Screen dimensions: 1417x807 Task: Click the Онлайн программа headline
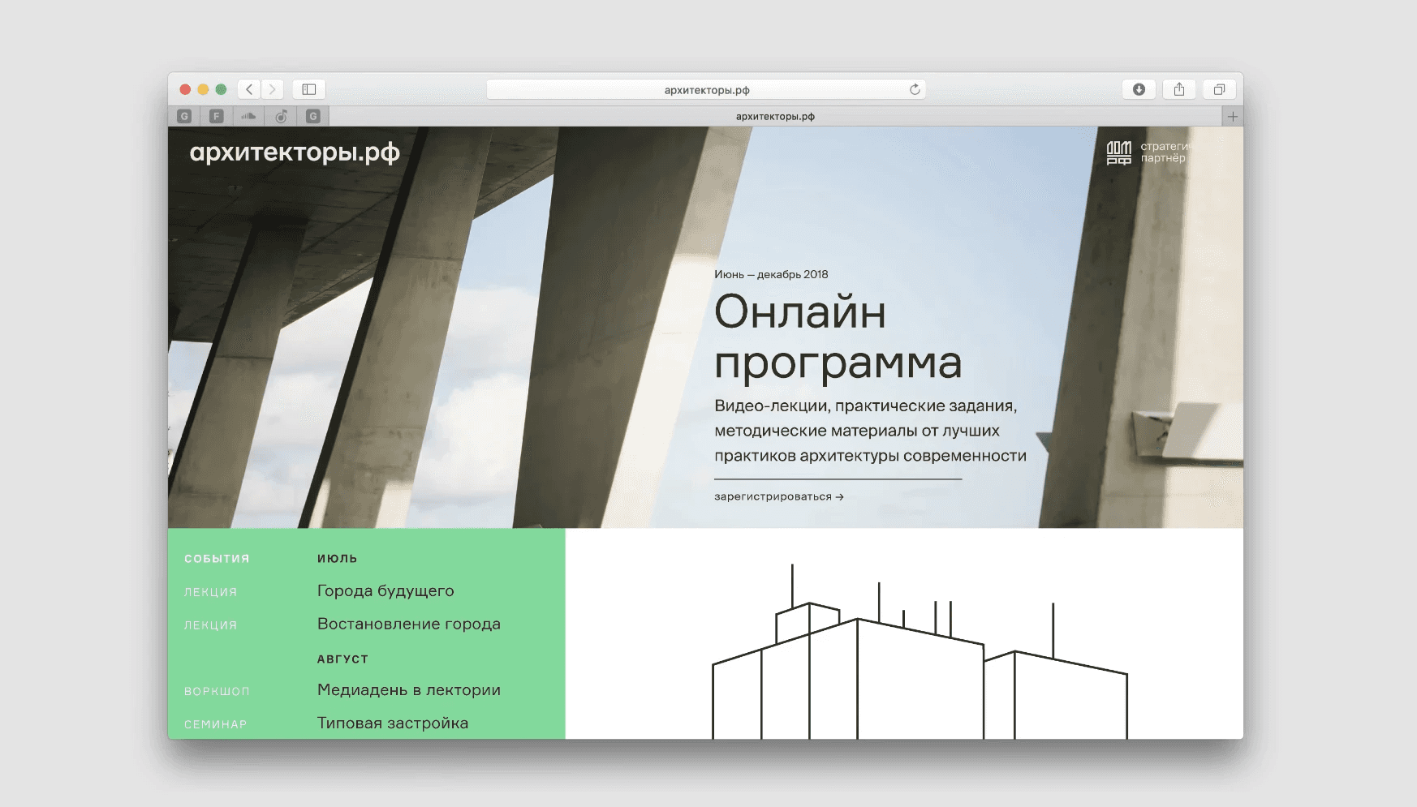[x=838, y=337]
